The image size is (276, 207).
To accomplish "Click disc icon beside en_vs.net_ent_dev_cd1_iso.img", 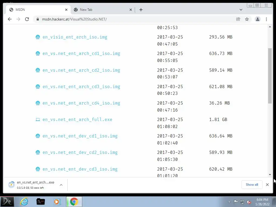I will [38, 136].
